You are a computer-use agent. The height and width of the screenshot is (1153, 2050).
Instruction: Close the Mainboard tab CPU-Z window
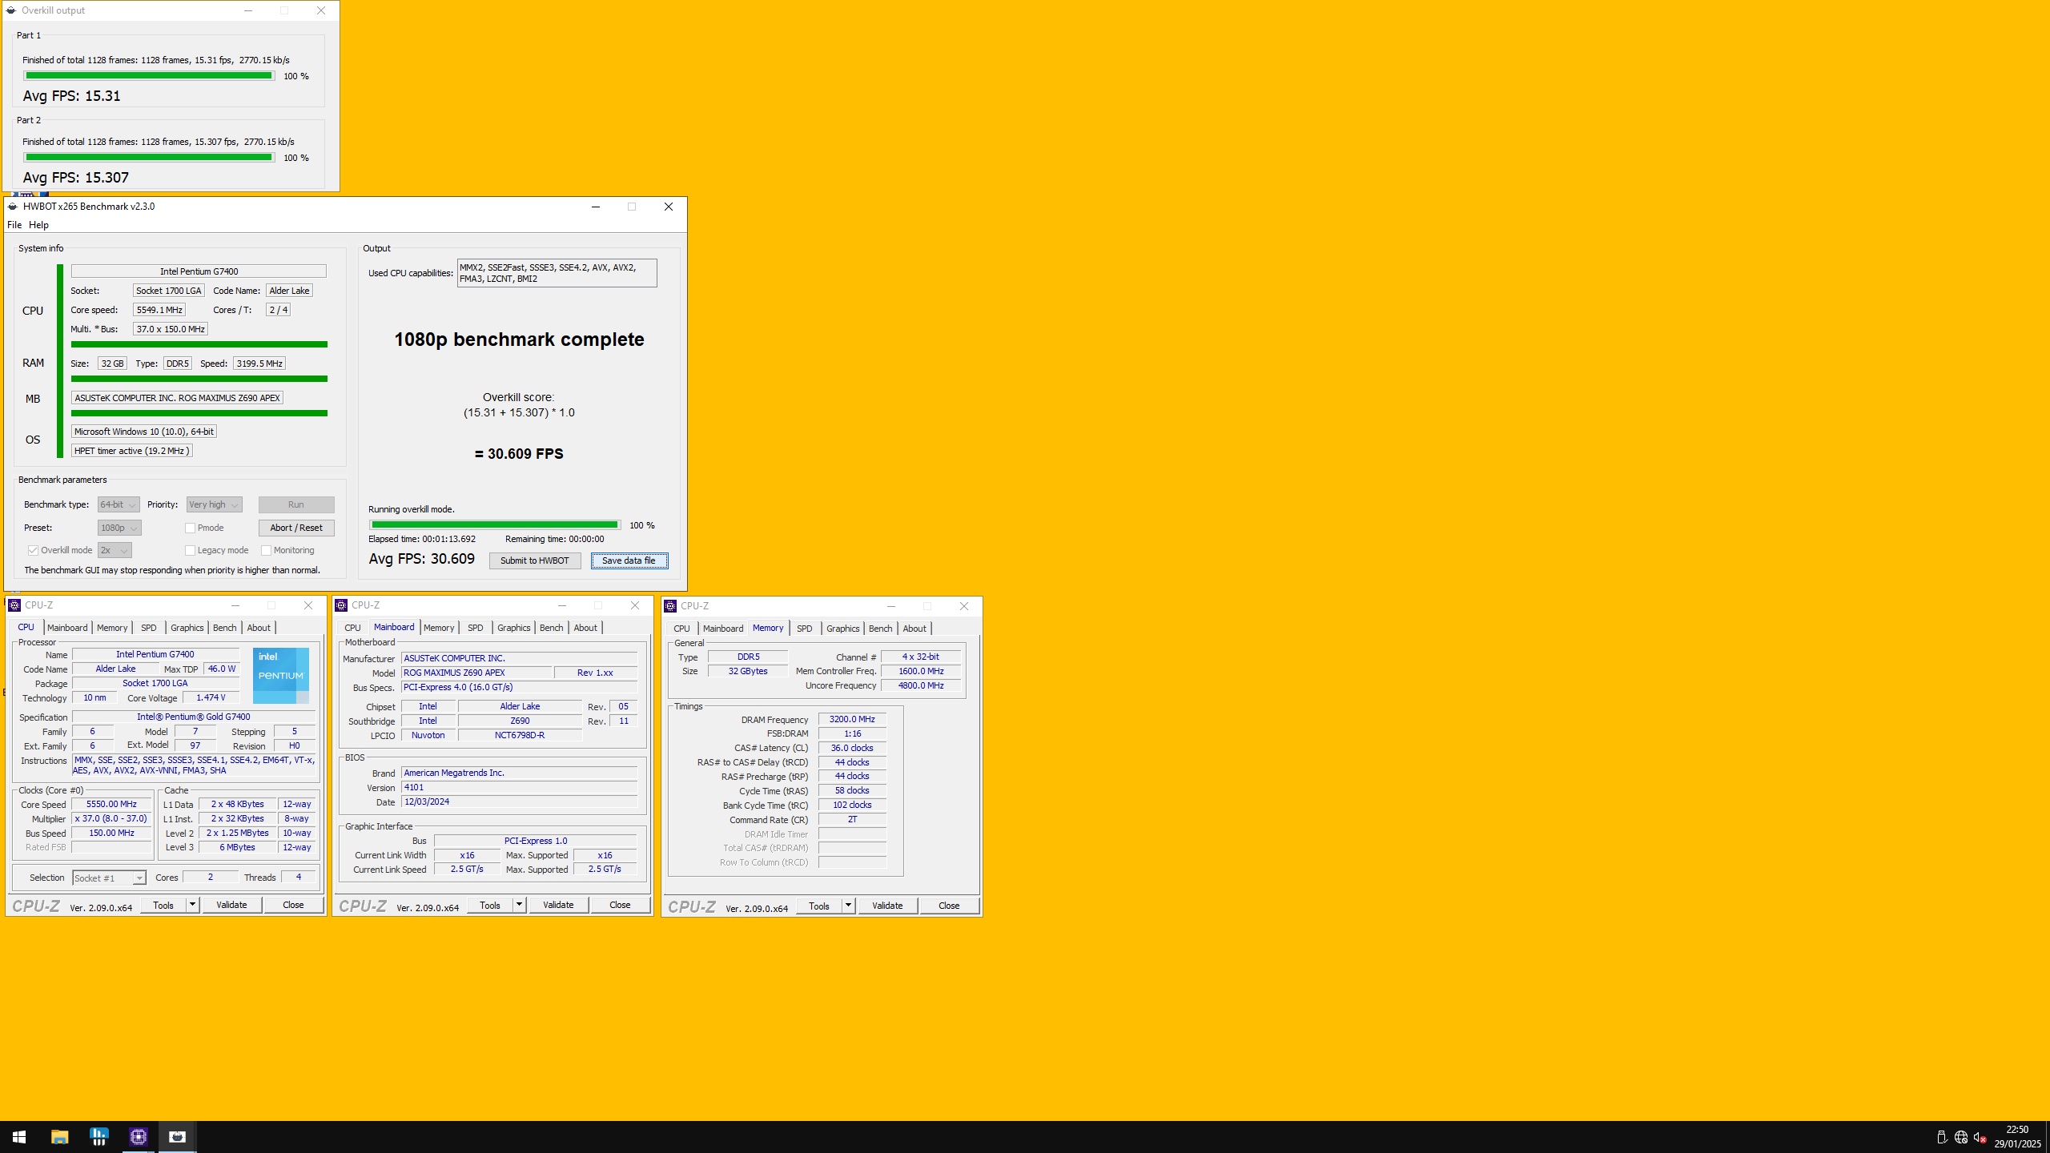click(x=635, y=605)
